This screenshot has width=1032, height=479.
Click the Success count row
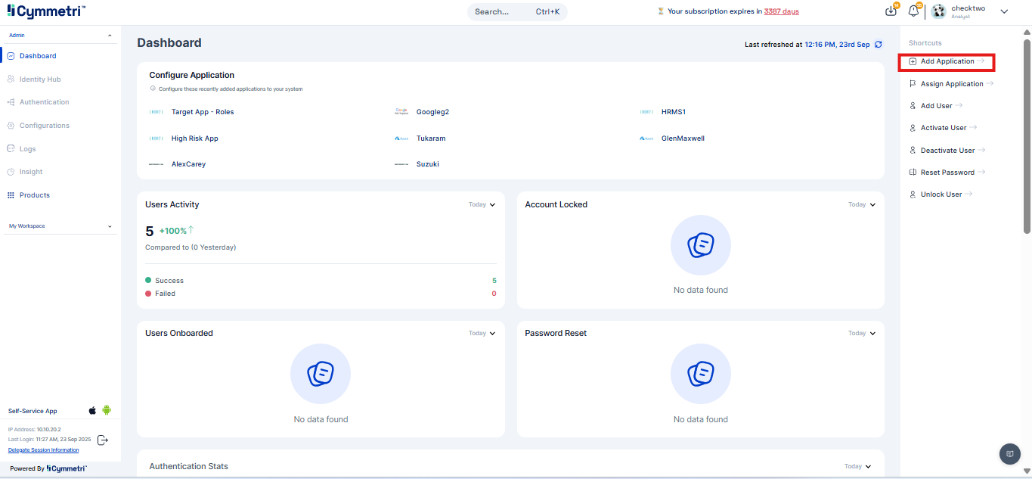pos(321,281)
